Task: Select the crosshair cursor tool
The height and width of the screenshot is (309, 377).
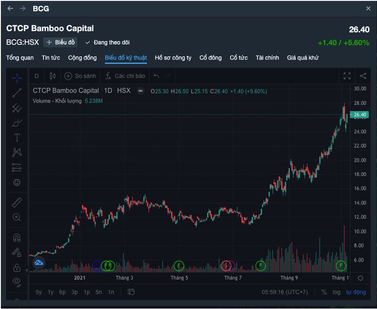Action: pyautogui.click(x=17, y=78)
